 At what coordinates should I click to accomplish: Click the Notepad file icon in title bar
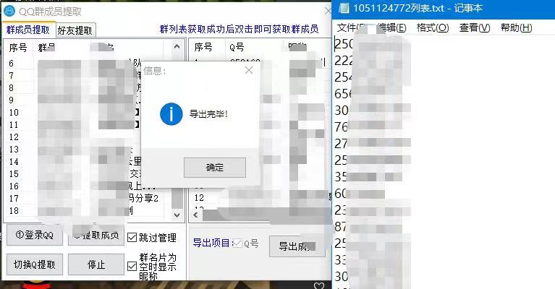343,9
